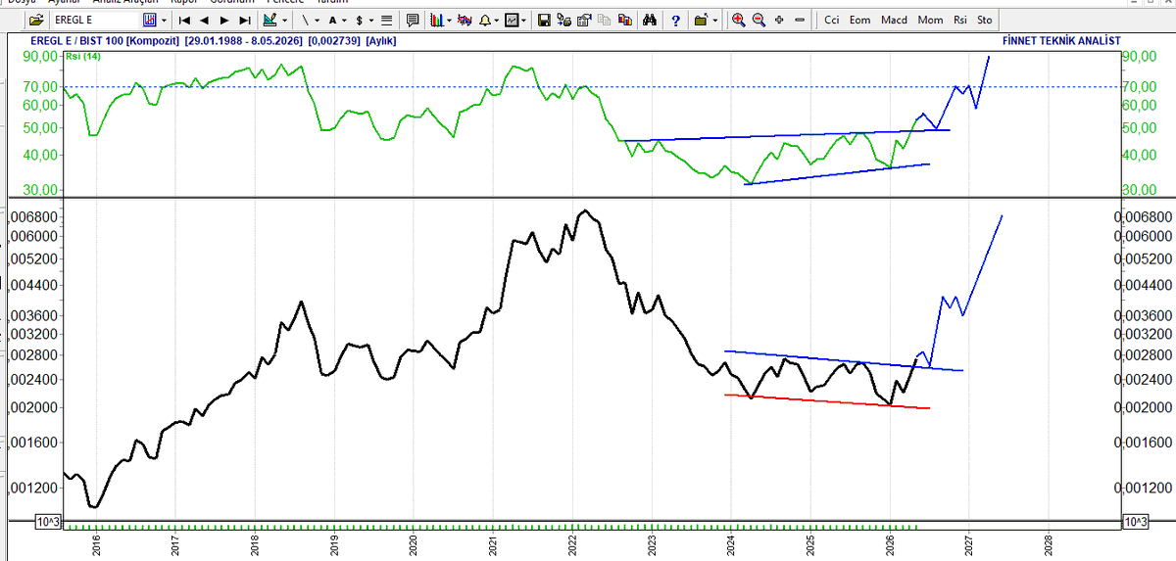Click the candlestick pattern icon
Screen dimensions: 1176x561
click(x=465, y=20)
